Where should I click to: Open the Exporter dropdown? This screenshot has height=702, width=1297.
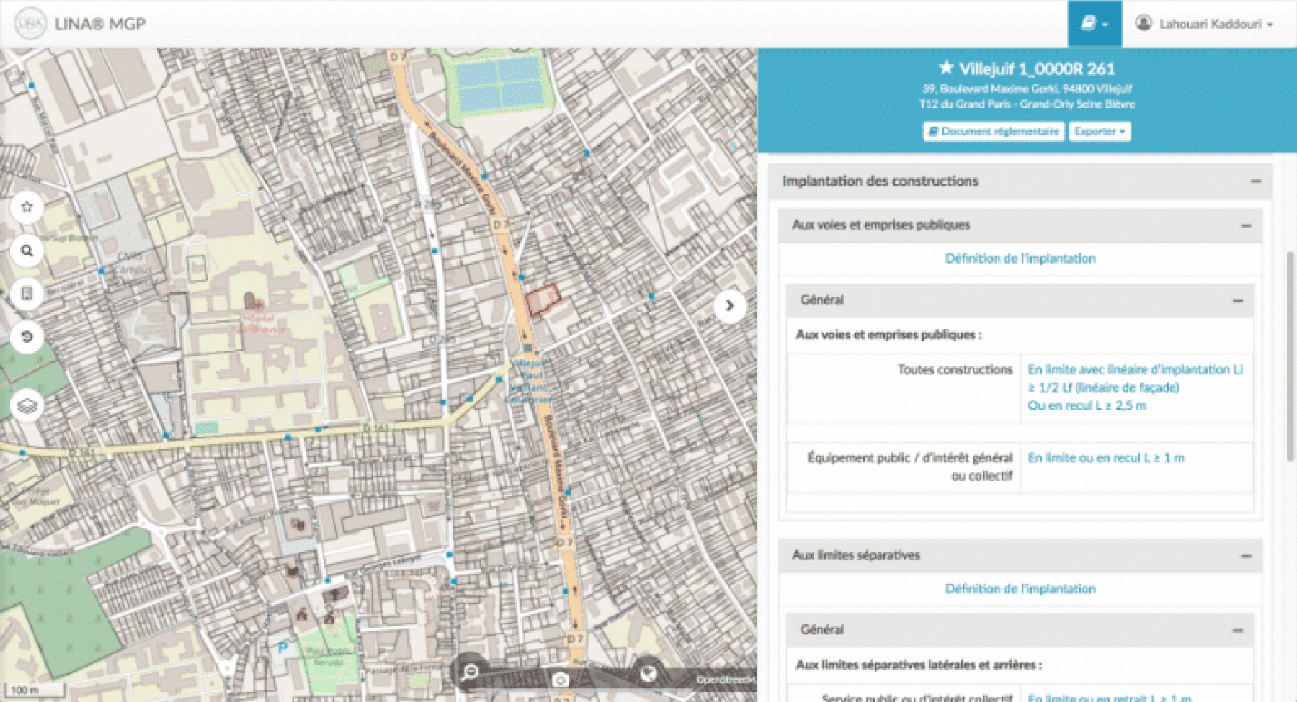point(1100,131)
